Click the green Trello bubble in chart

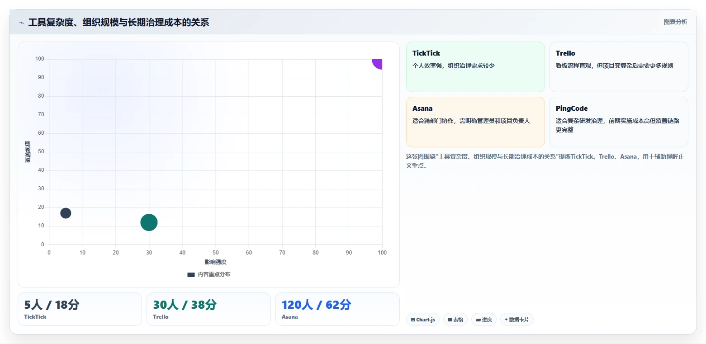click(149, 222)
